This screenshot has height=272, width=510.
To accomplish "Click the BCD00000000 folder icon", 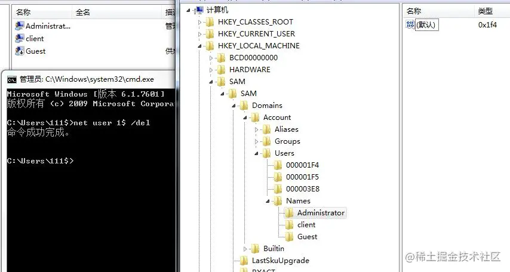I will [221, 58].
